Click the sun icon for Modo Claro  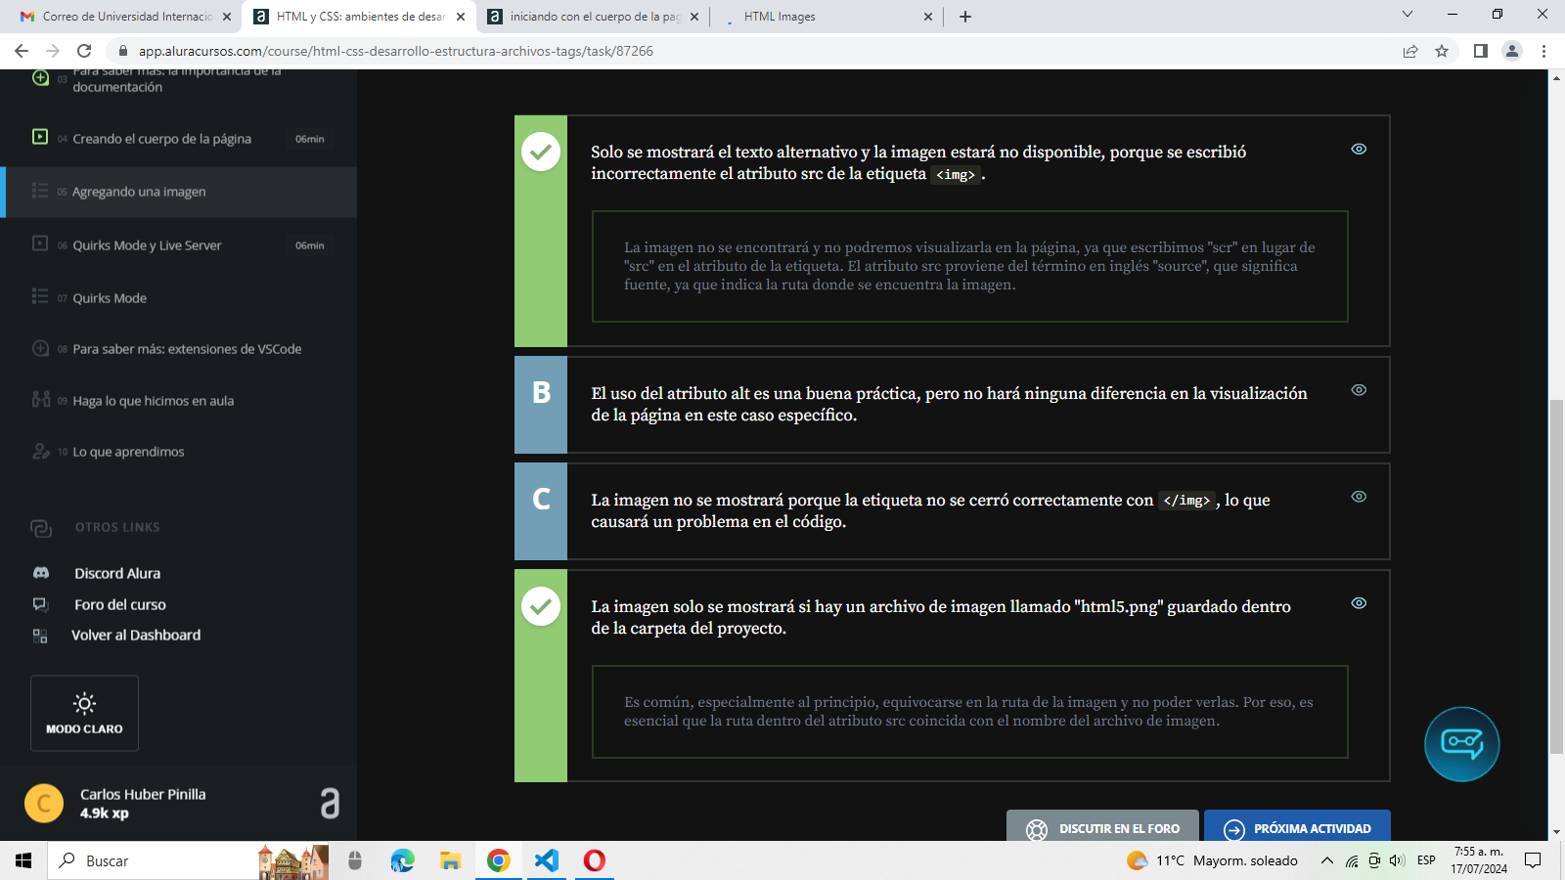[84, 703]
